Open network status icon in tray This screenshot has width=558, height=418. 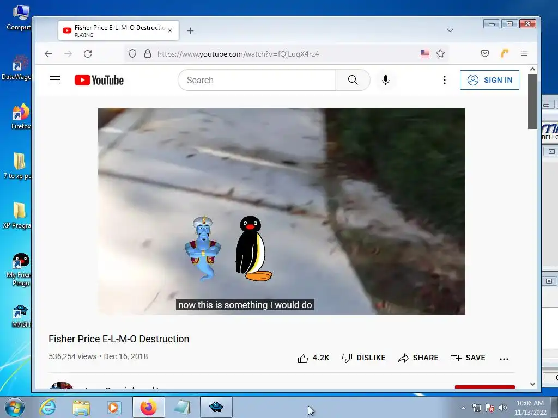(x=476, y=408)
